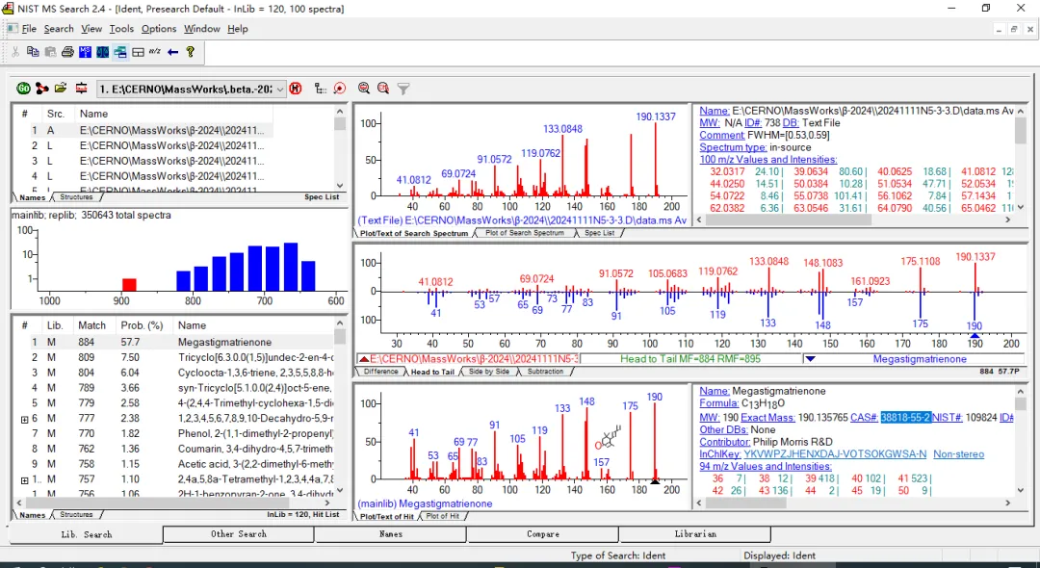Click the red bar in match histogram
The width and height of the screenshot is (1040, 568).
click(x=129, y=284)
